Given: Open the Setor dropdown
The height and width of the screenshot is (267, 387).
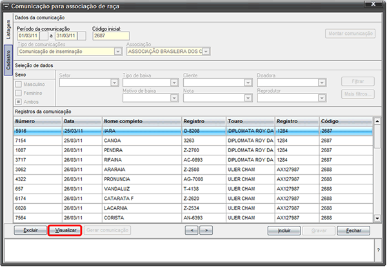Looking at the screenshot, I should [x=114, y=83].
